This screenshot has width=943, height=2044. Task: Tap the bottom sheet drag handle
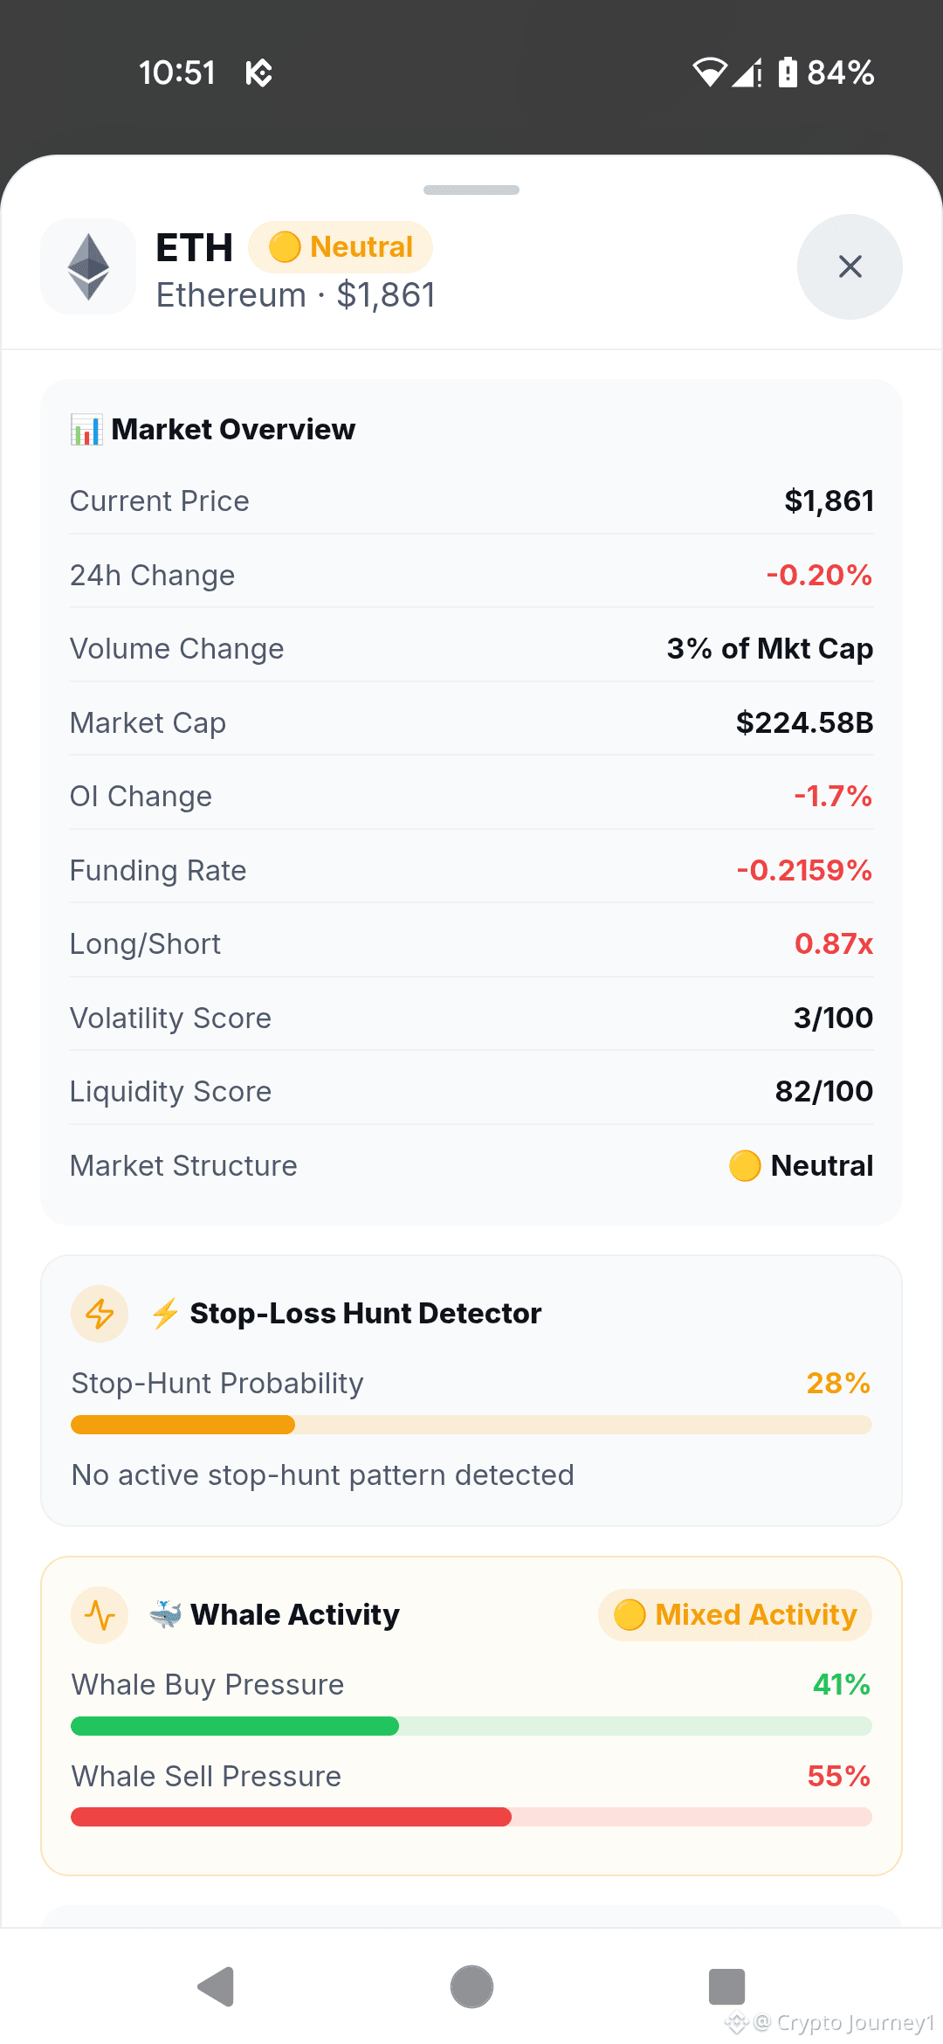(471, 190)
